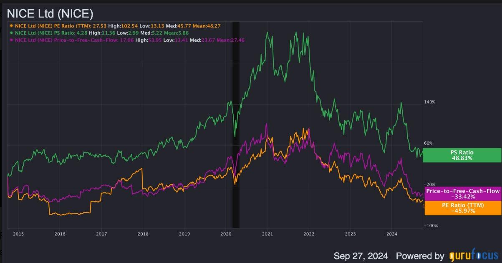Viewport: 502px width, 263px height.
Task: Click the -100% y-axis gridline label
Action: pyautogui.click(x=430, y=225)
